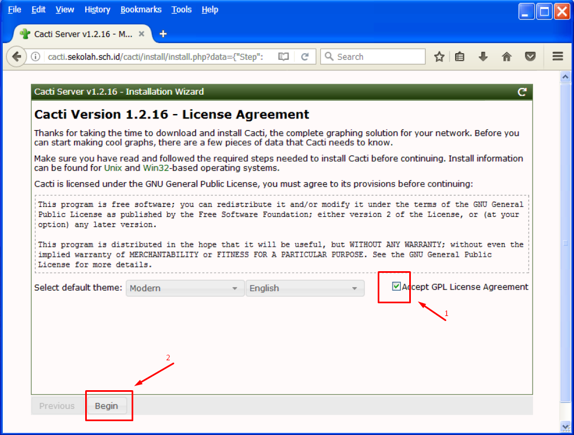
Task: Open the English language dropdown
Action: click(x=304, y=288)
